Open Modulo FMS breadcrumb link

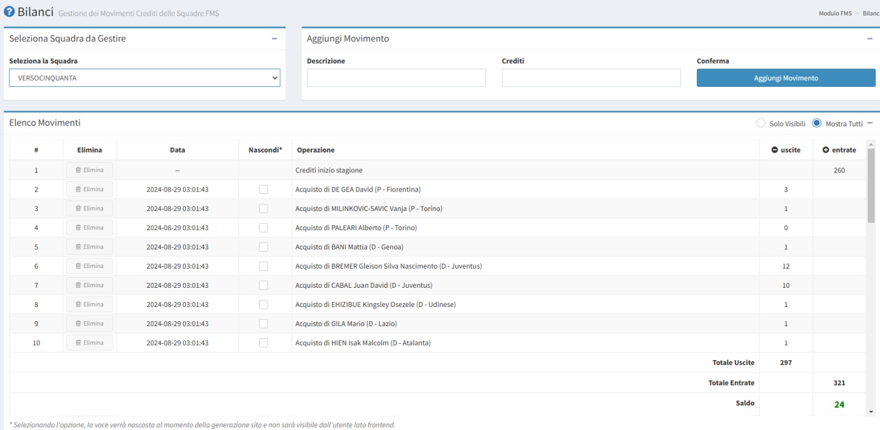point(835,13)
